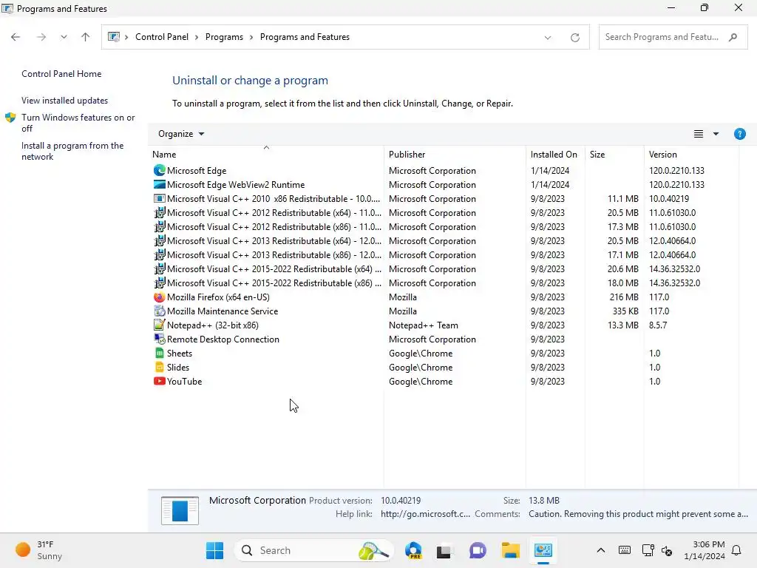Image resolution: width=757 pixels, height=568 pixels.
Task: Click the Sheets app icon
Action: pyautogui.click(x=160, y=353)
